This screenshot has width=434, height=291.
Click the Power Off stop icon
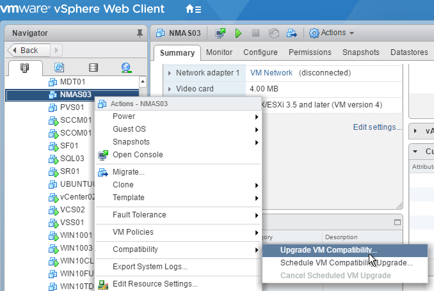(256, 33)
